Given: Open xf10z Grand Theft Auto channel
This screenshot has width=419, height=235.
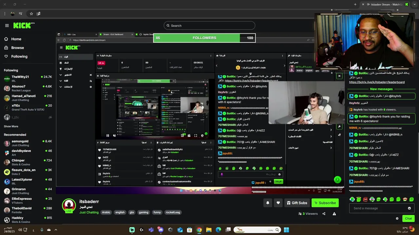Looking at the screenshot, I should (28, 107).
